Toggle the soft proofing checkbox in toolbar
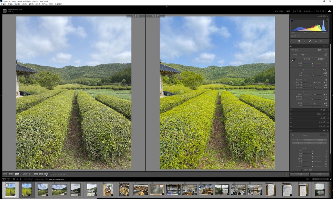Image resolution: width=333 pixels, height=199 pixels. 51,174
